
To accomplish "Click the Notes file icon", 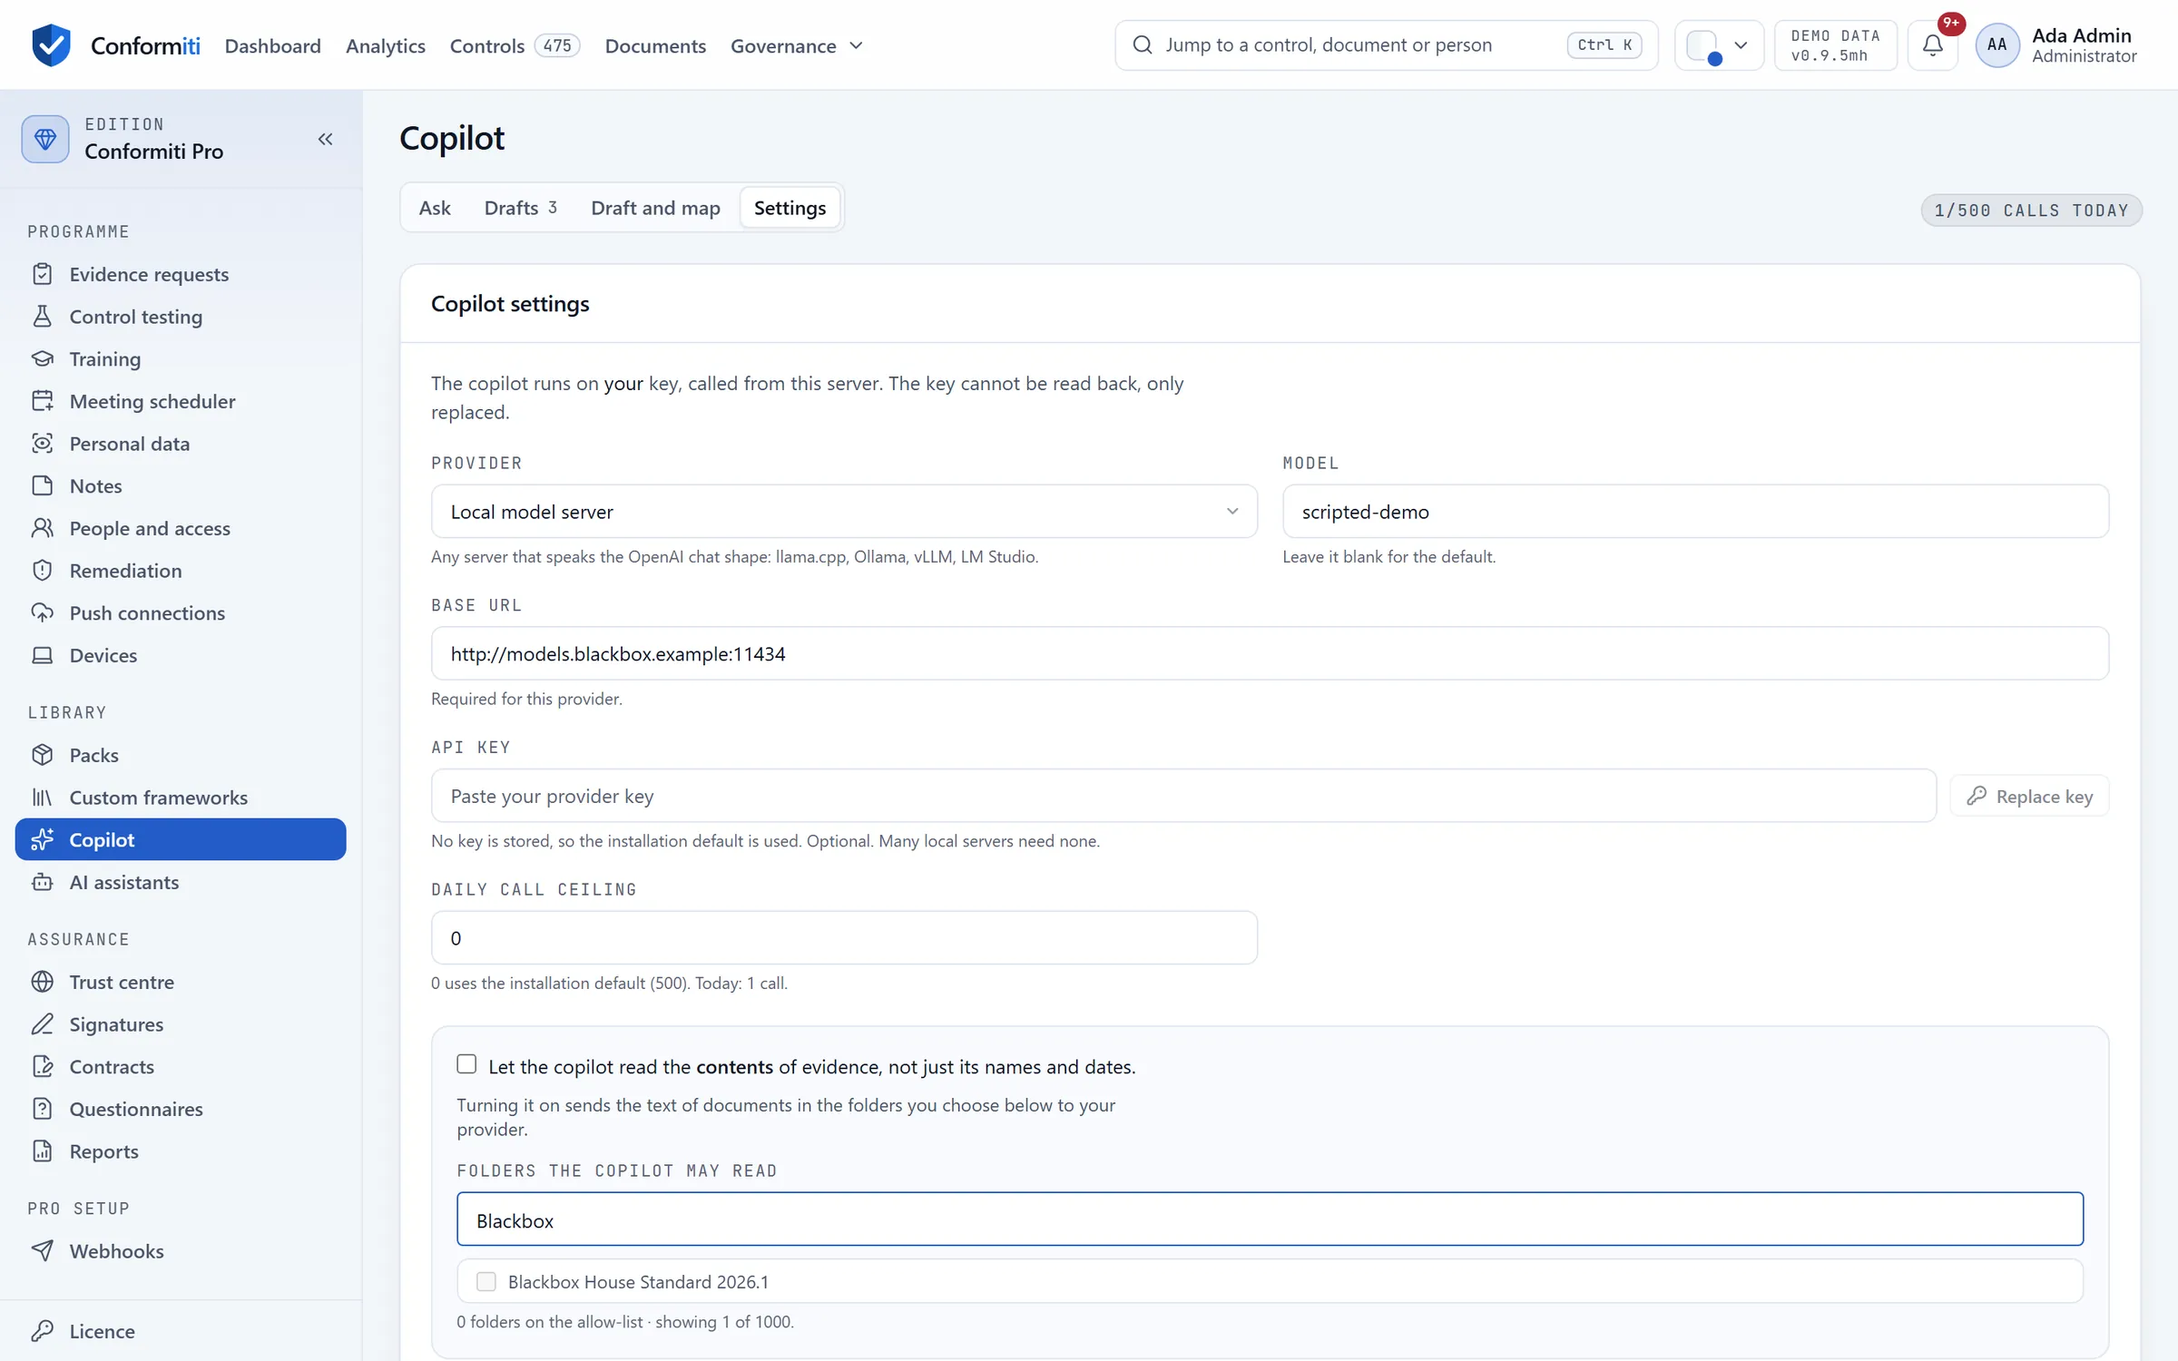I will pos(43,485).
